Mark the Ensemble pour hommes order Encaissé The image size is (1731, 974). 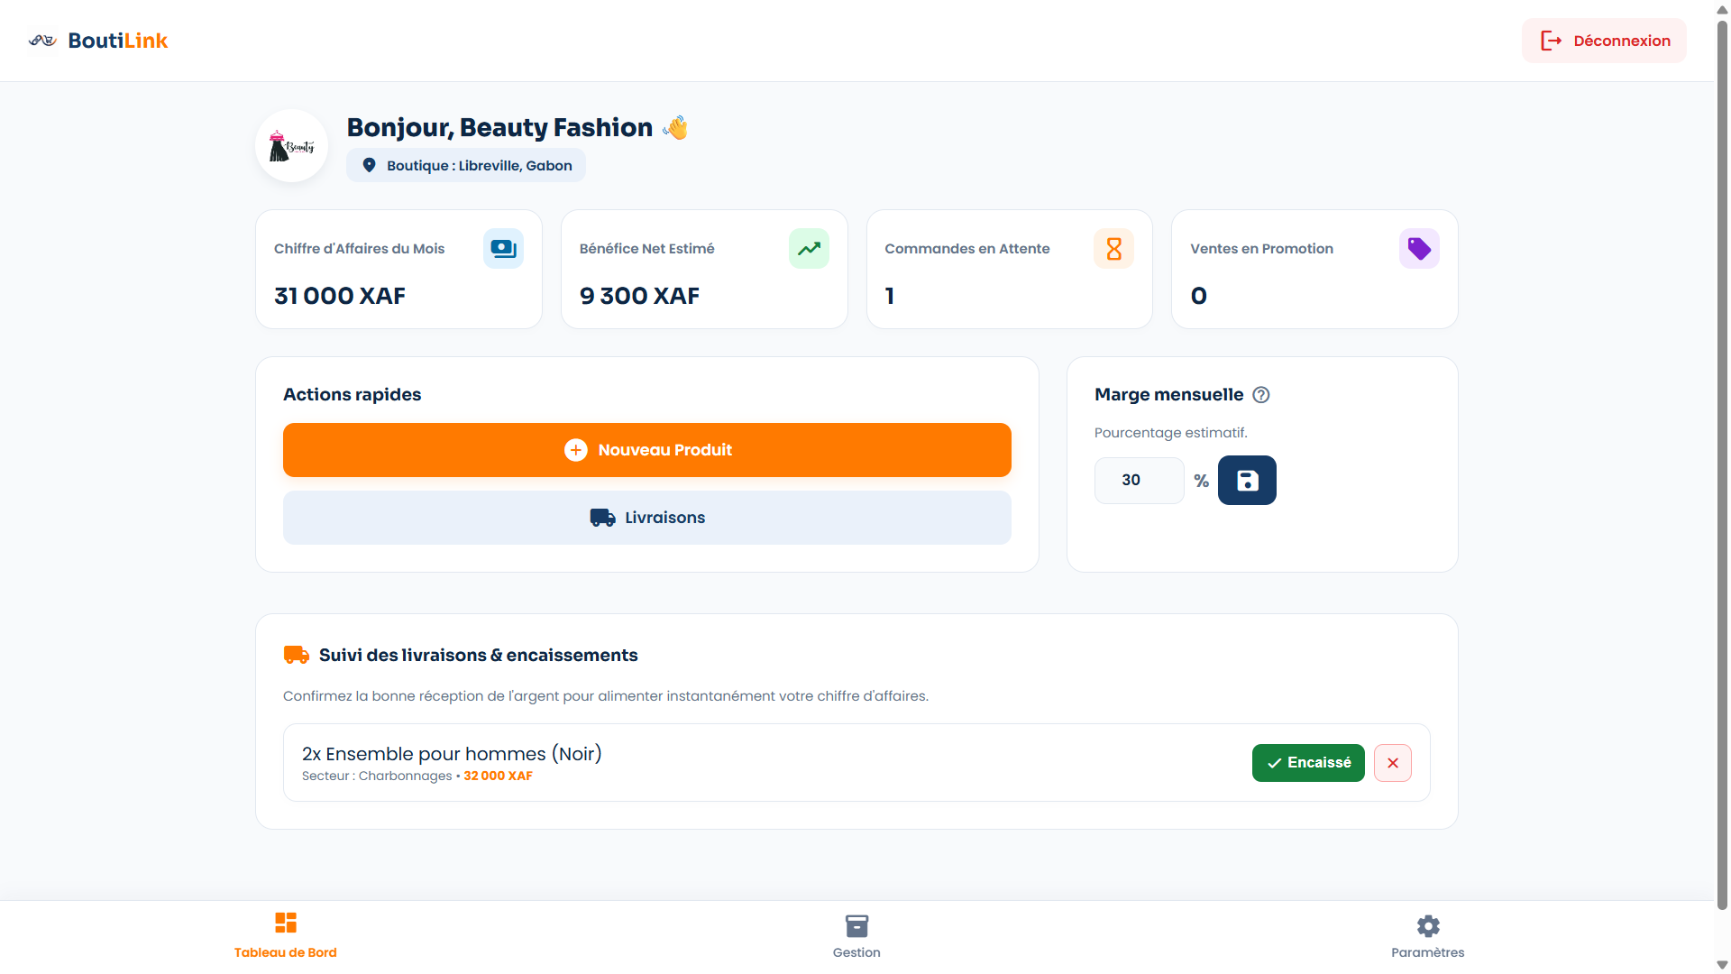pyautogui.click(x=1308, y=763)
